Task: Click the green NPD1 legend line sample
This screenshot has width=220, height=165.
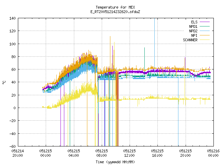Action: (x=205, y=26)
